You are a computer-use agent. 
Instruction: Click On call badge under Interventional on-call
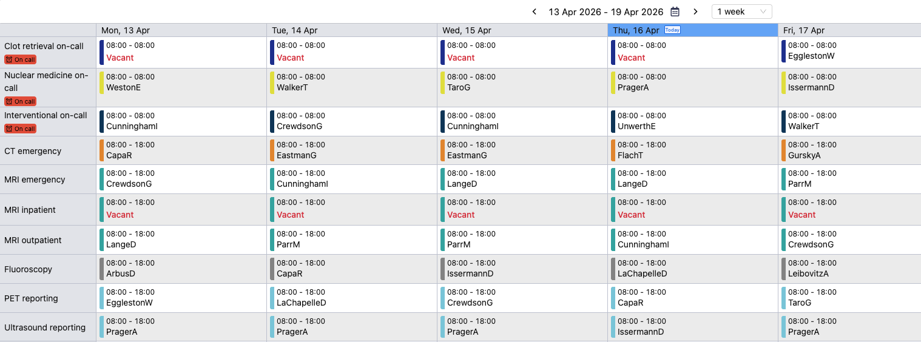(x=20, y=129)
